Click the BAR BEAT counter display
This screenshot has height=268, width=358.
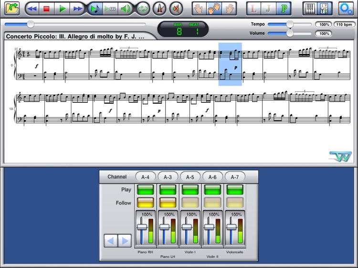click(183, 29)
